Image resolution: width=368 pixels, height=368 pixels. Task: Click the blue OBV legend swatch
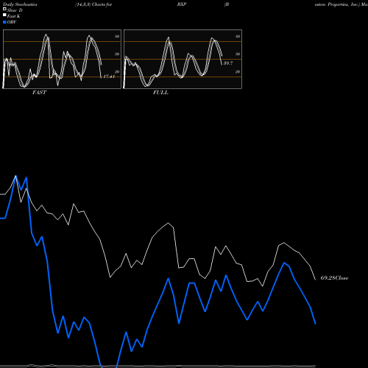(x=4, y=22)
